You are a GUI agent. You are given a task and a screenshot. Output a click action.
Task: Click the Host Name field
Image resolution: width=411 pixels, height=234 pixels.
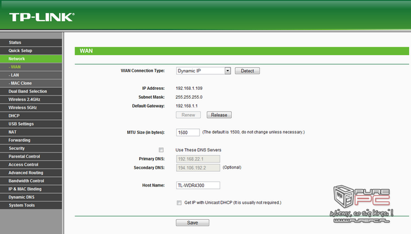pos(198,185)
